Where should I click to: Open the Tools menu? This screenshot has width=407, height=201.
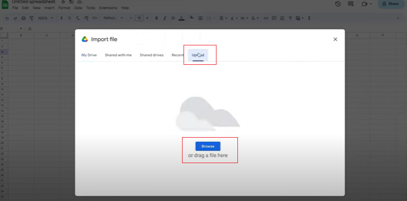91,8
